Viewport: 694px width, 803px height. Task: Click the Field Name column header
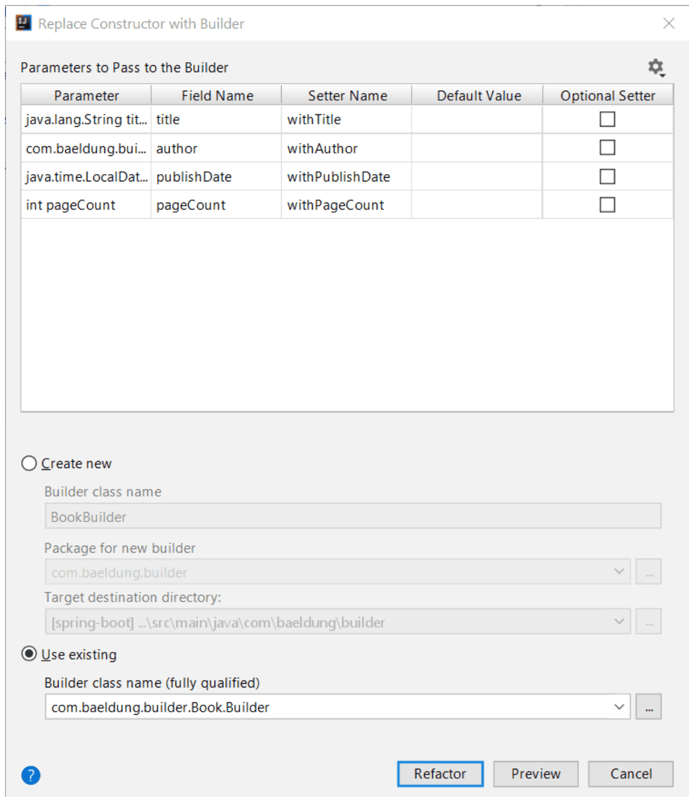click(217, 95)
